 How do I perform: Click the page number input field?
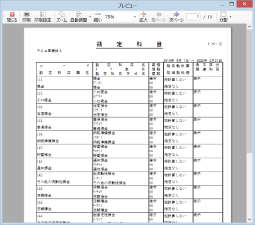click(193, 17)
